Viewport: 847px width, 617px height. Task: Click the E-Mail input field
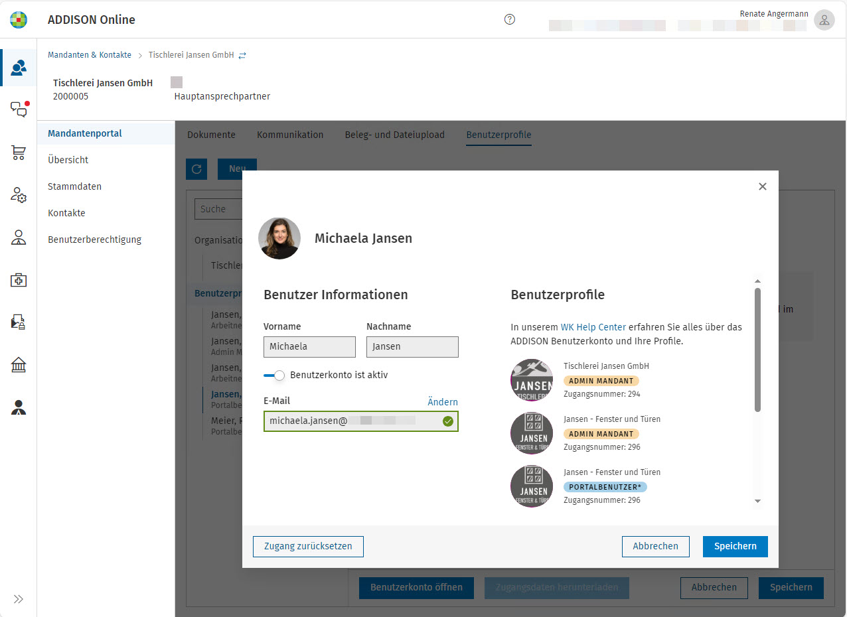[361, 421]
